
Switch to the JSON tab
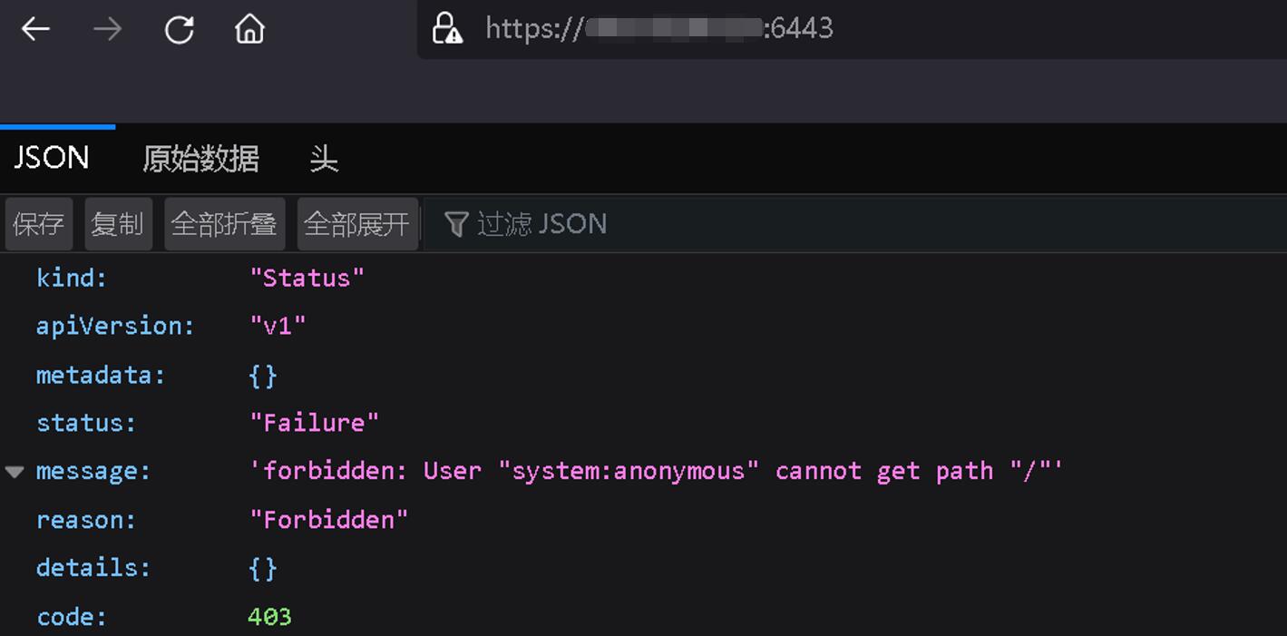(x=52, y=158)
